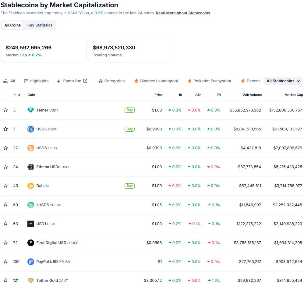Viewport: 304px width, 287px height.
Task: Star Tether Gold XAUT row
Action: click(5, 280)
